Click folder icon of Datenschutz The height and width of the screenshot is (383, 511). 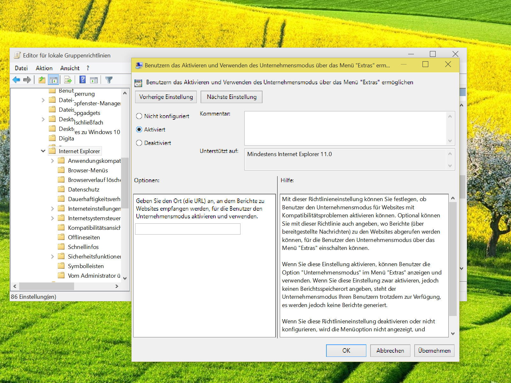click(61, 189)
